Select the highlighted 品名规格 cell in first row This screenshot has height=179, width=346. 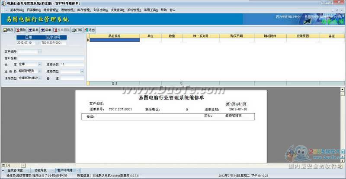pyautogui.click(x=115, y=40)
